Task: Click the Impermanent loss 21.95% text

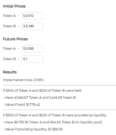Action: 23,80
